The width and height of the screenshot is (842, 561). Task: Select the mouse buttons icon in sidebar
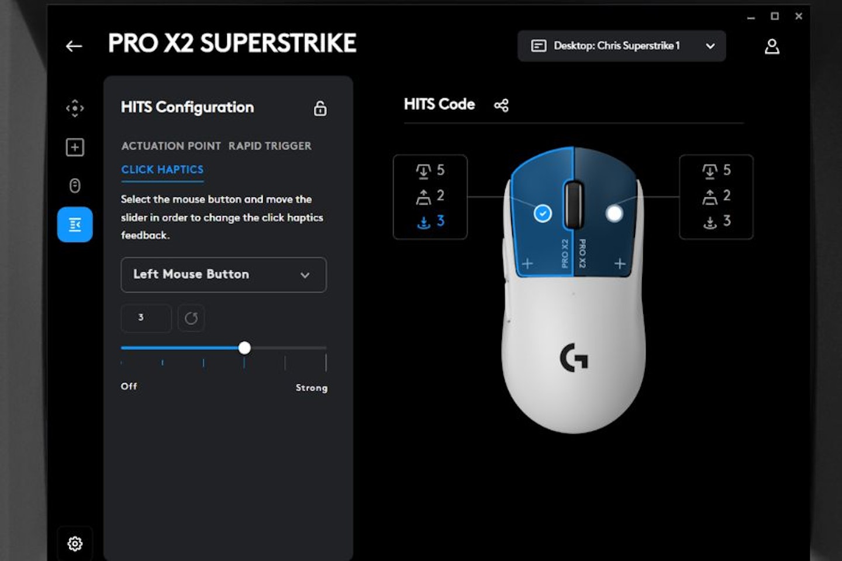[75, 185]
